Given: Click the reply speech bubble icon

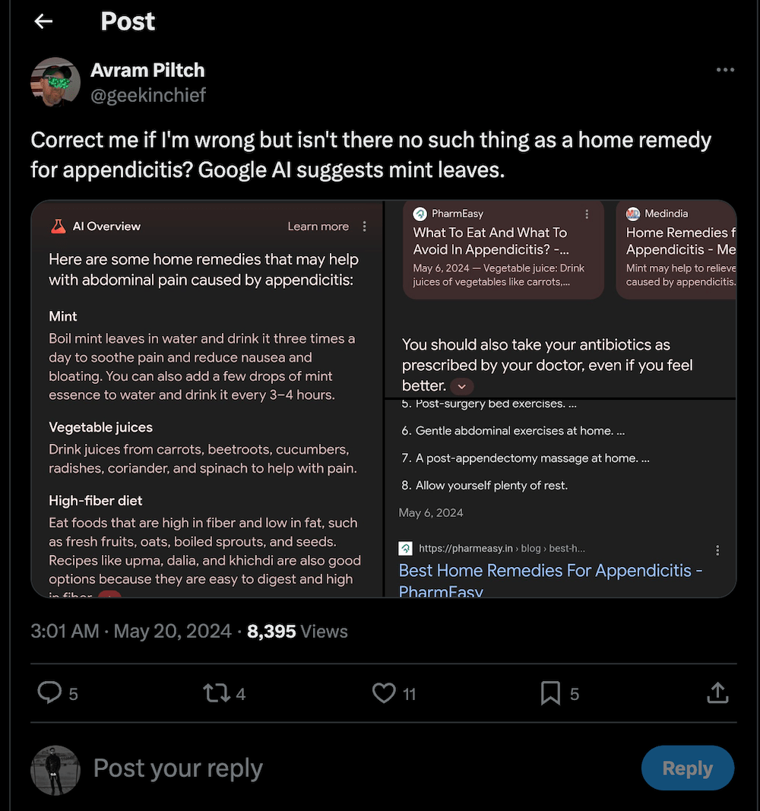Looking at the screenshot, I should coord(49,692).
